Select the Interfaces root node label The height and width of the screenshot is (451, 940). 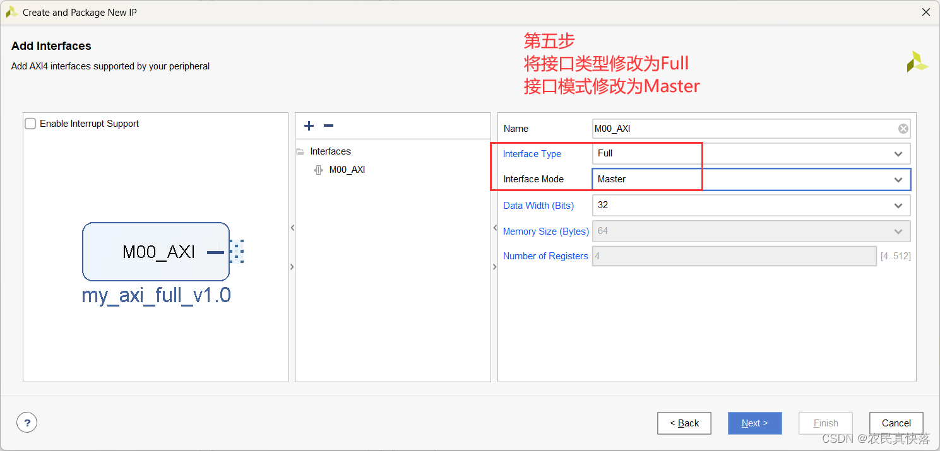point(330,151)
